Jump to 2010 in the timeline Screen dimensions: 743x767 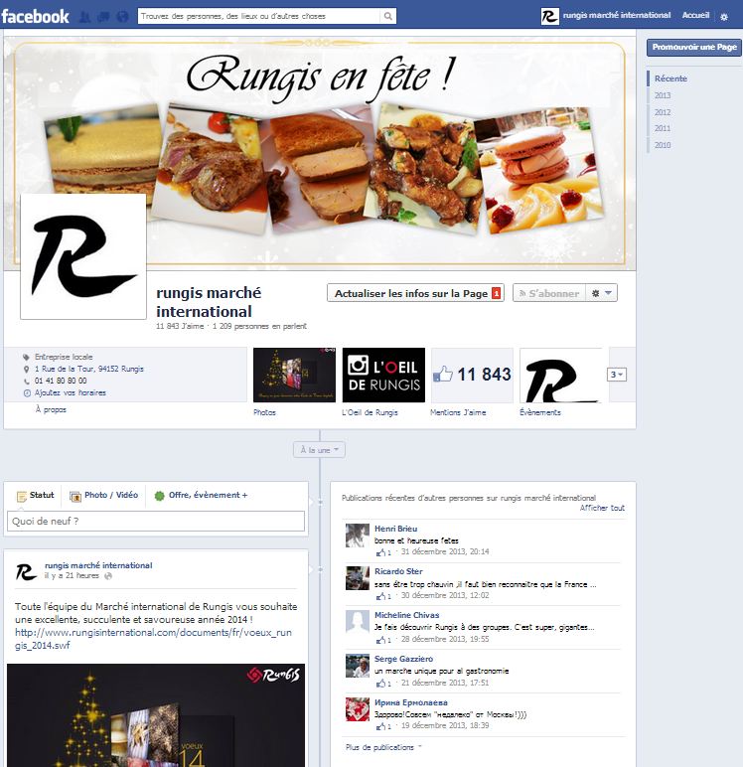(663, 145)
